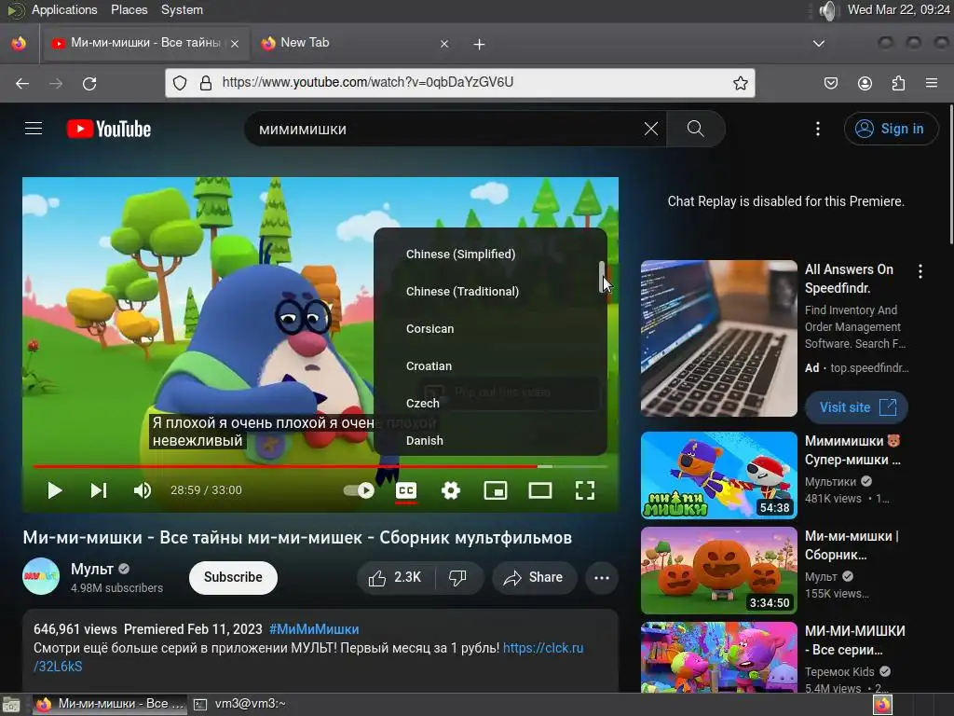Open the Мимимишки Супер-мишки video title
954x716 pixels.
852,450
